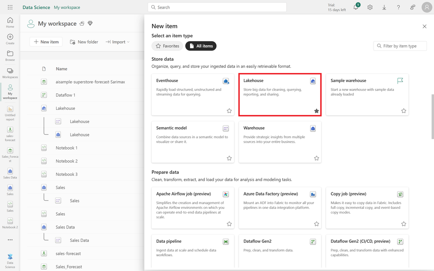This screenshot has width=434, height=271.
Task: Select the Eventhouse card
Action: click(193, 95)
